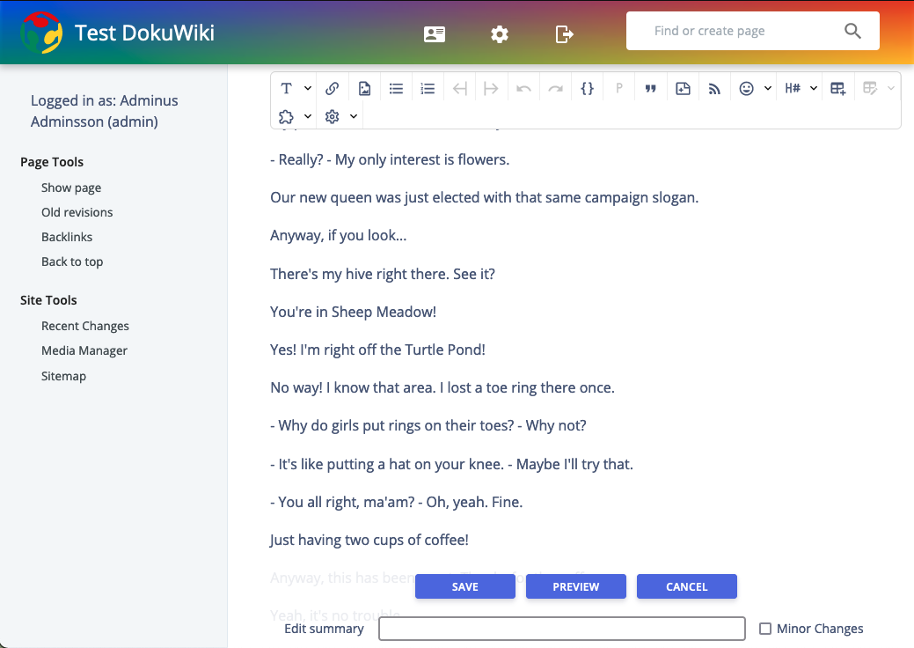Click the Test DokuWiki site title
The height and width of the screenshot is (648, 914).
pos(144,33)
